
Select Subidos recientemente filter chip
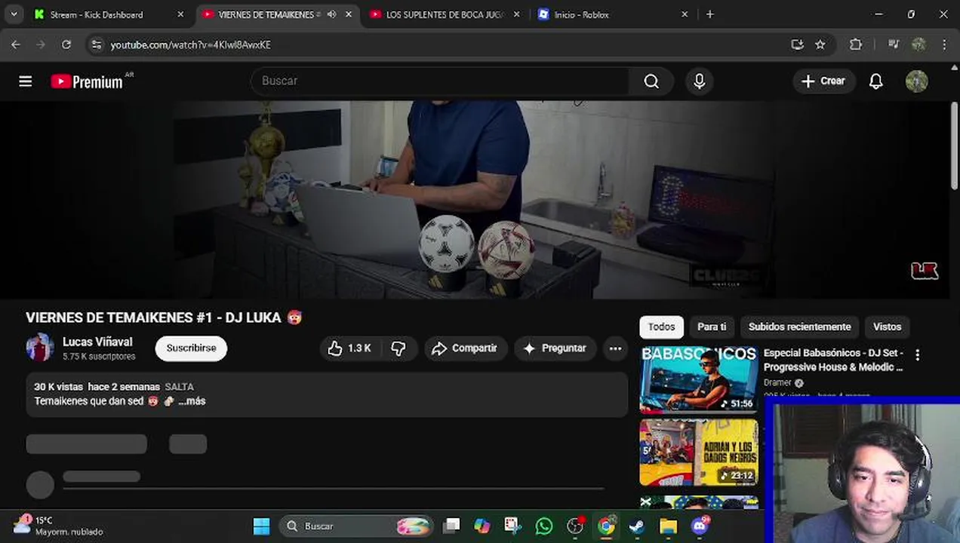tap(799, 327)
